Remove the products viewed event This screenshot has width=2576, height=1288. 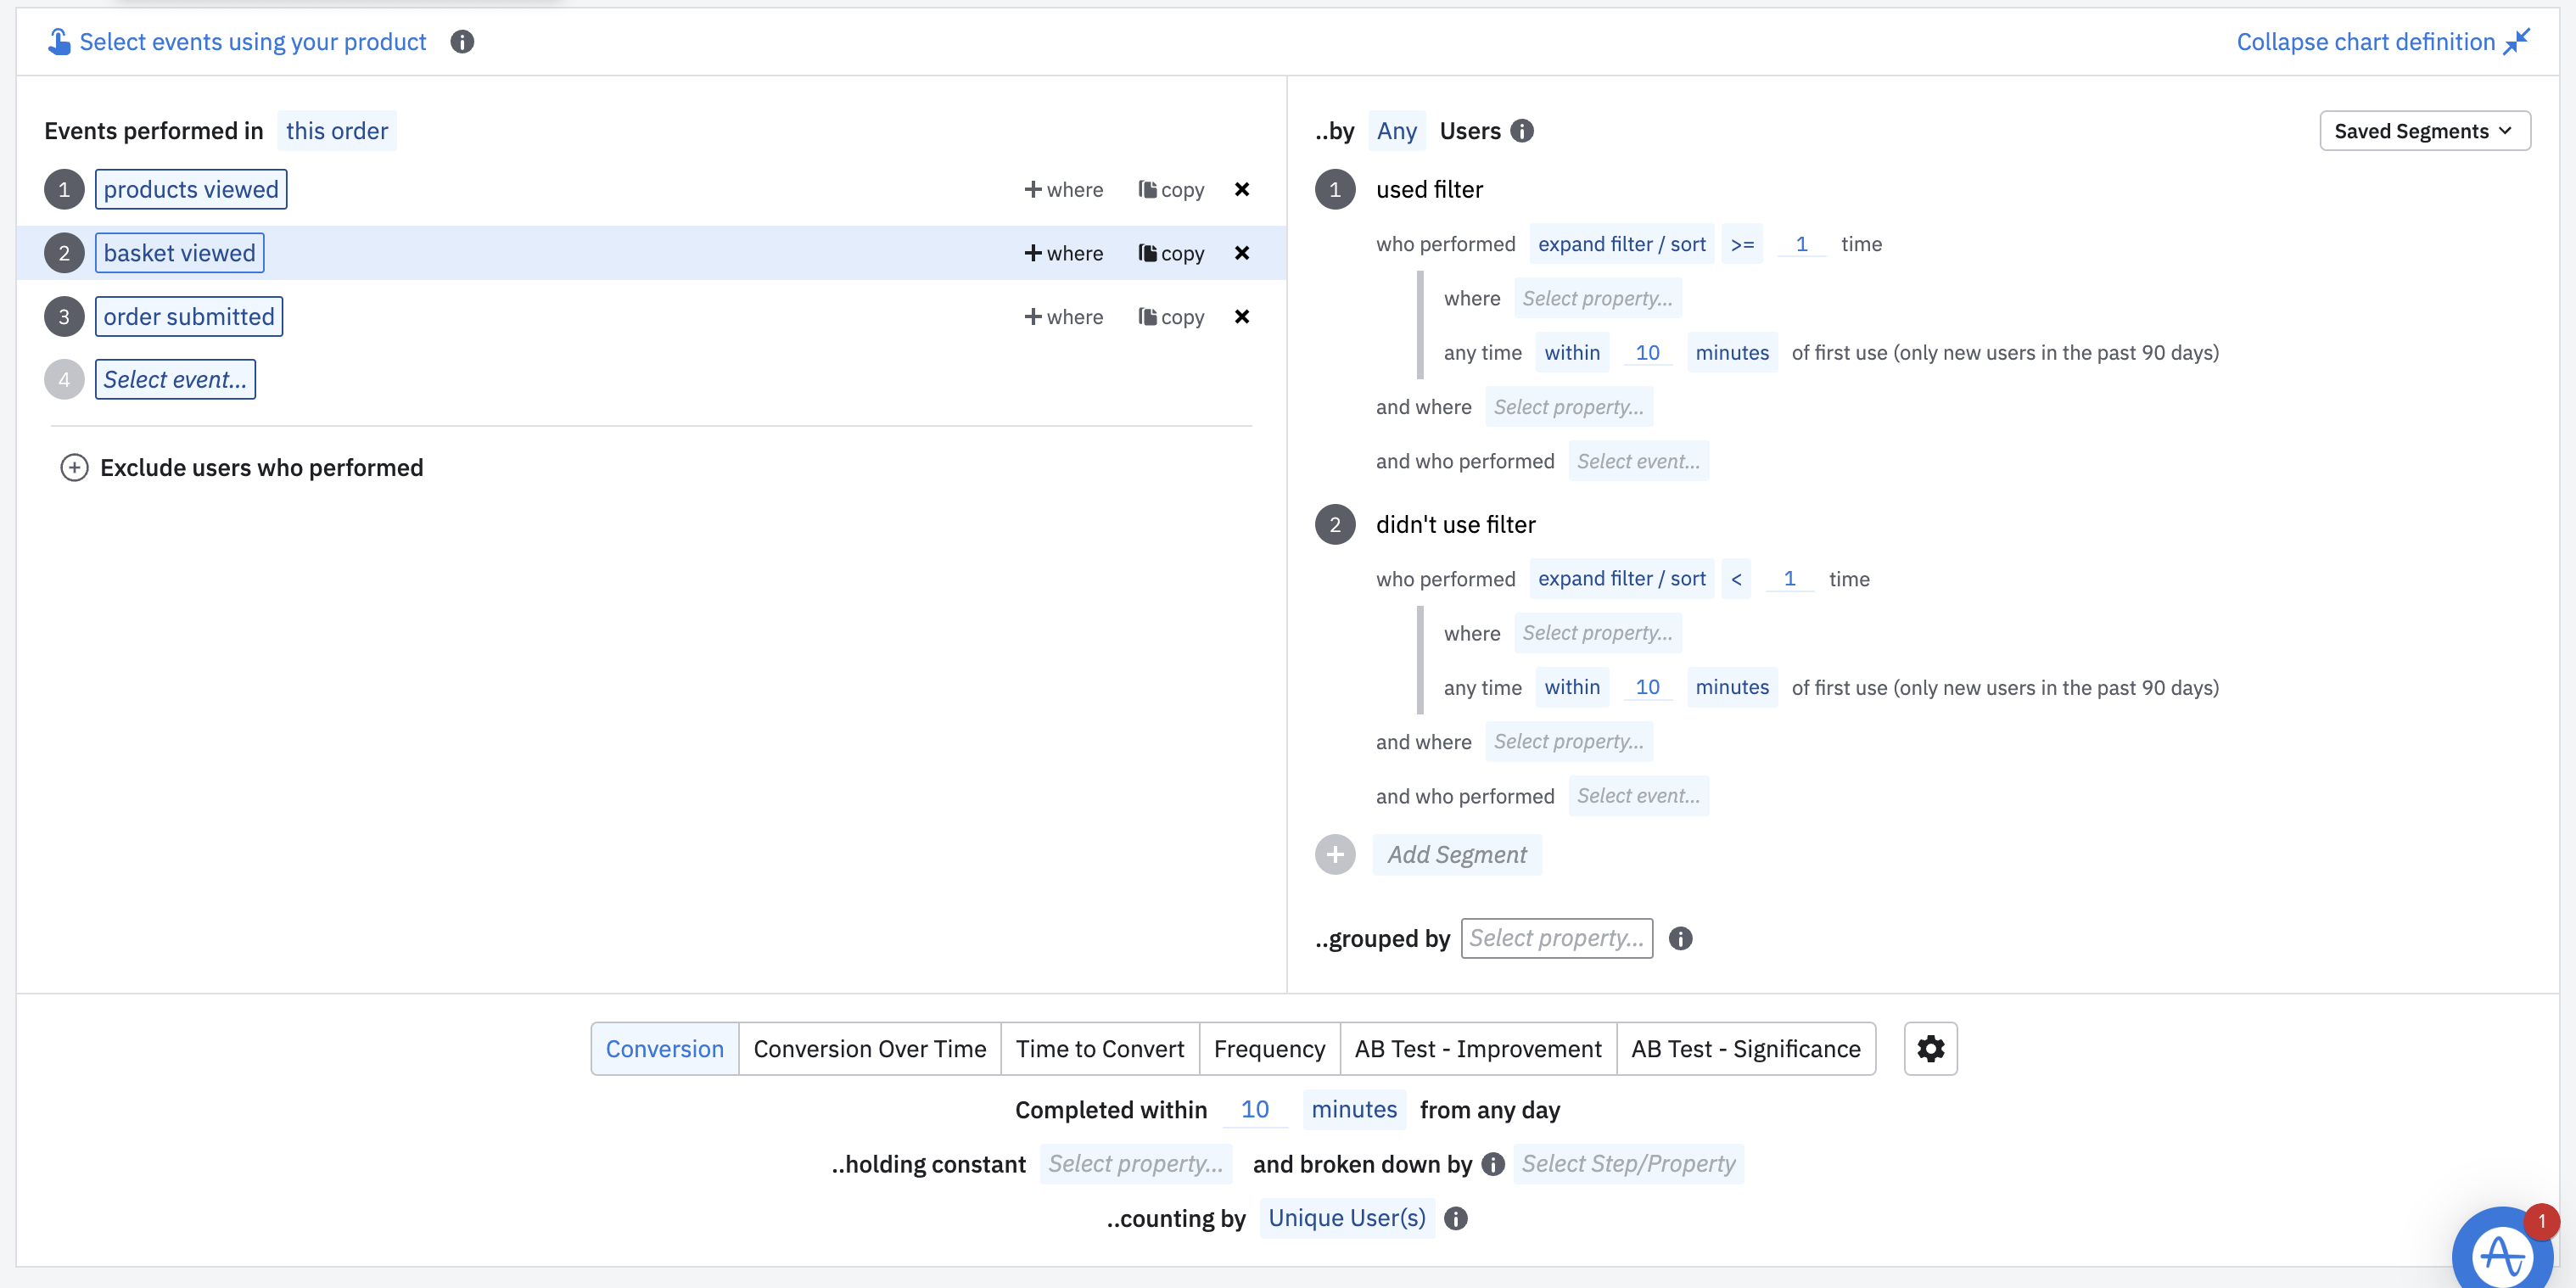[1241, 189]
